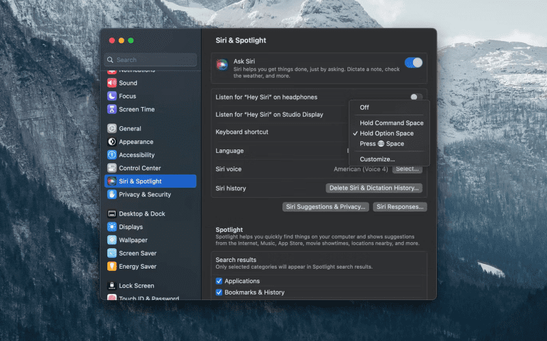Click the Screen Time hourglass icon
Screen dimensions: 547x341
111,109
